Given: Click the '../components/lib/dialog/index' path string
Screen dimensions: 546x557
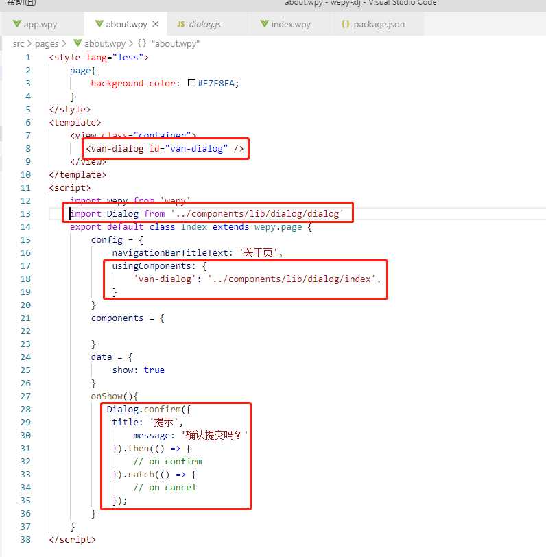Looking at the screenshot, I should click(x=292, y=279).
